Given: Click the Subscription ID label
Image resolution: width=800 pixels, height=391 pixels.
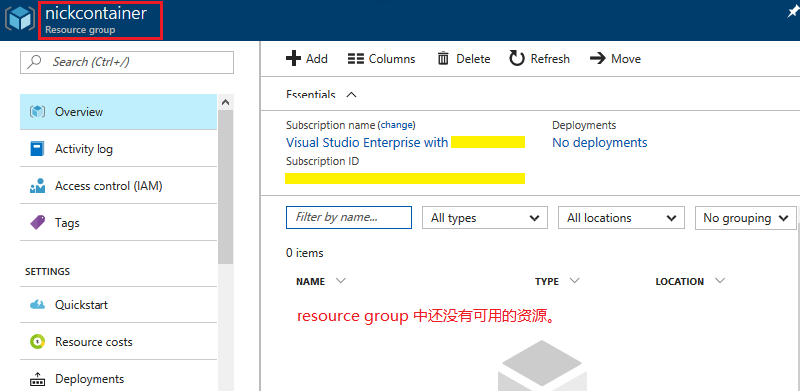Looking at the screenshot, I should 322,161.
